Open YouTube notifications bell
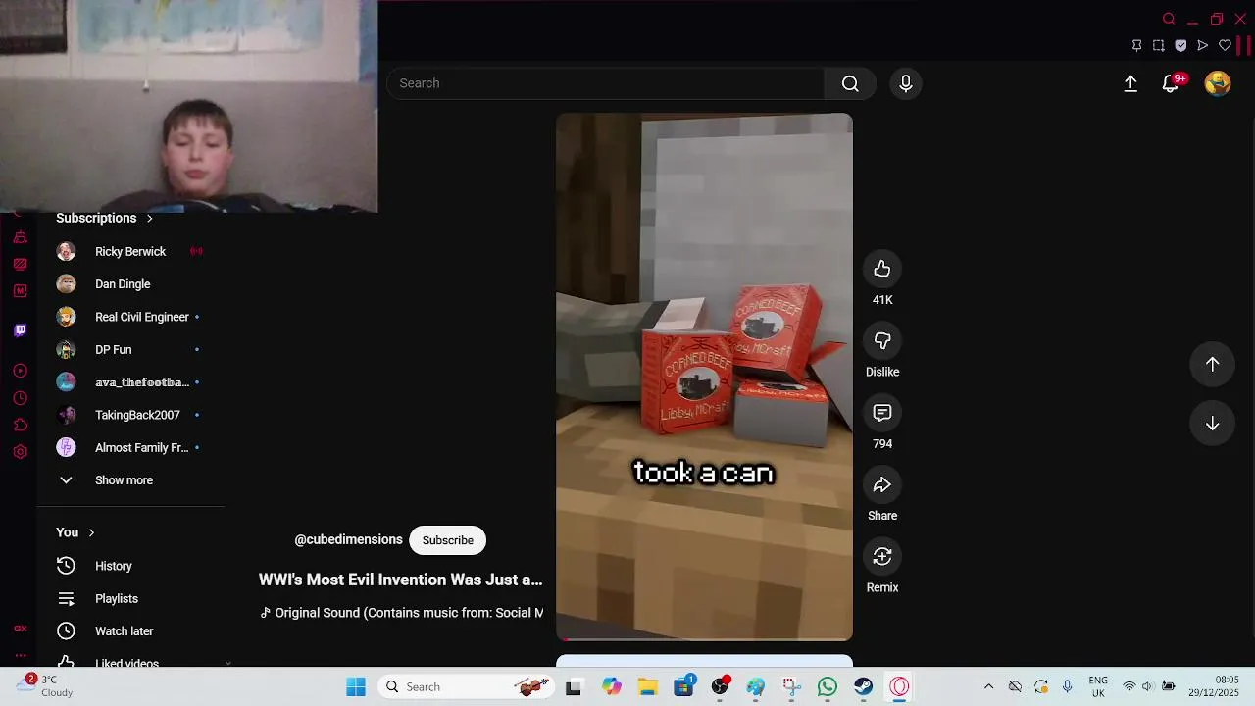The height and width of the screenshot is (706, 1255). tap(1171, 84)
